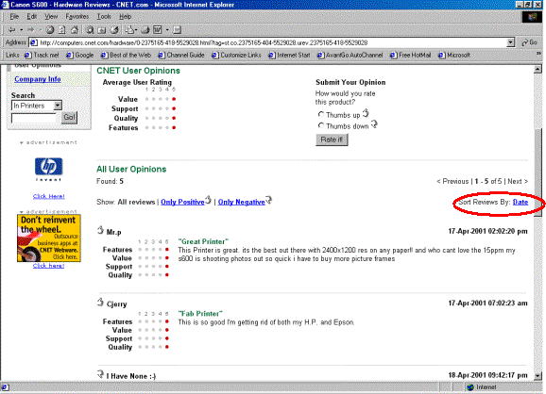This screenshot has height=394, width=546.
Task: Select the Thumbs up radio button
Action: 321,114
